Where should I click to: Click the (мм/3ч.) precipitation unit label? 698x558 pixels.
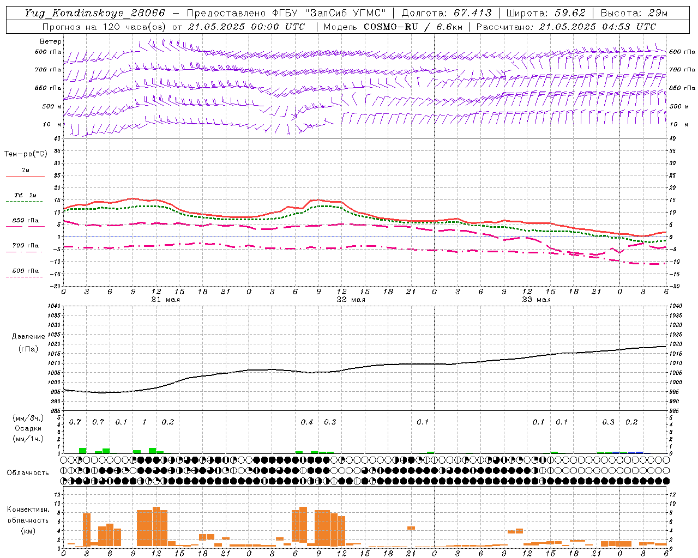(28, 418)
